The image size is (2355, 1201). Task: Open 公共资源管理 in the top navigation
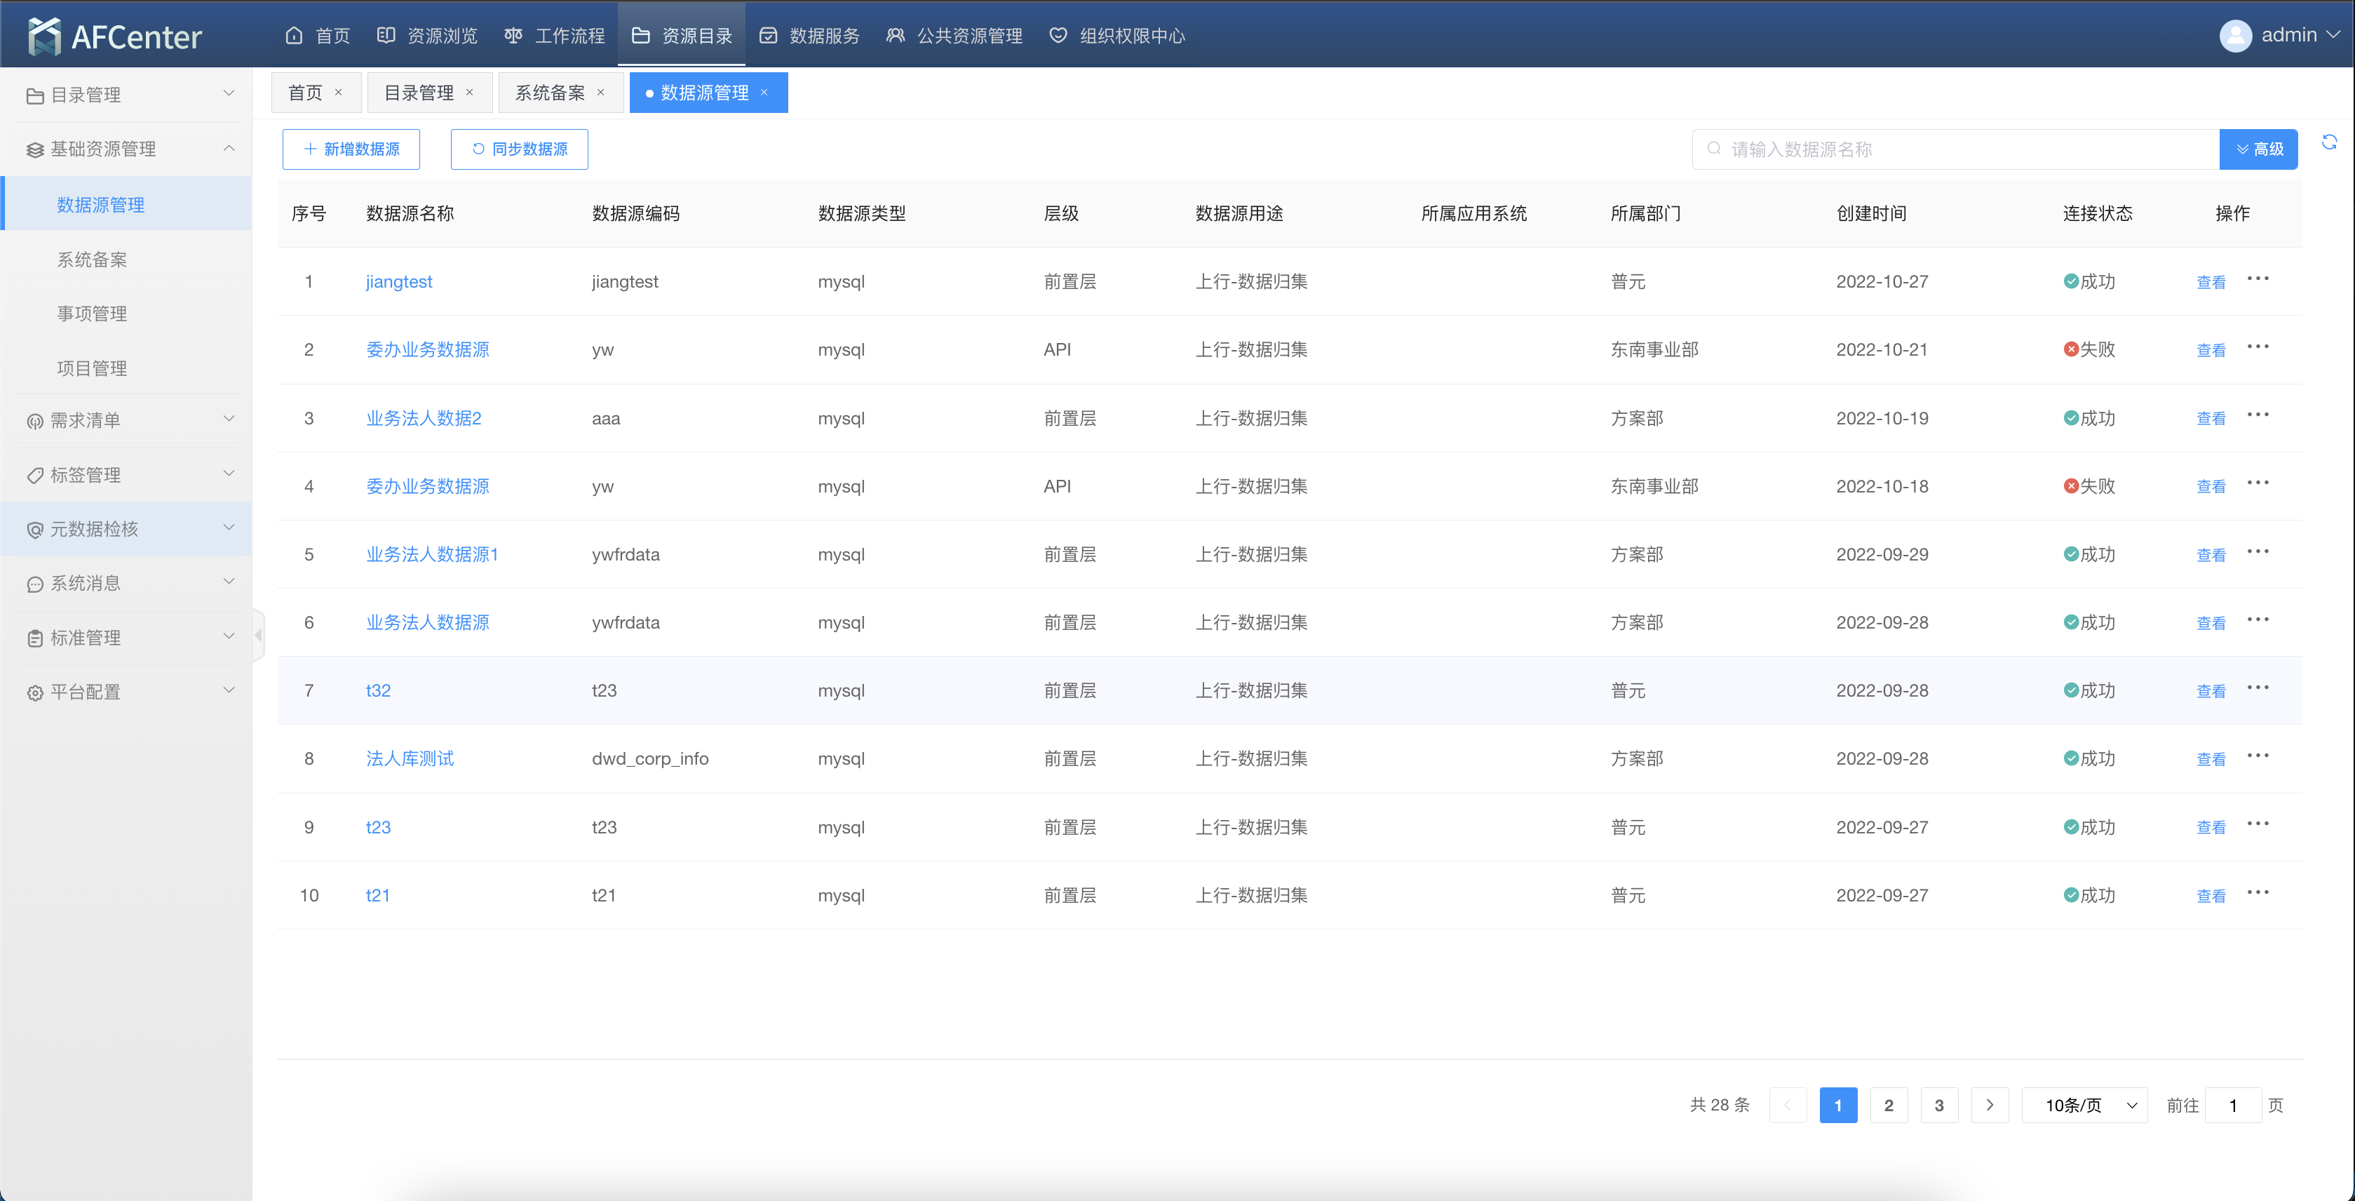[954, 36]
